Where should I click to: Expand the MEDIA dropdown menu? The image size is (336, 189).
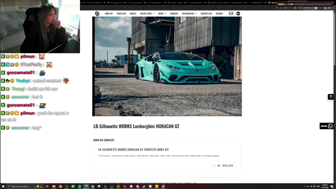162,14
